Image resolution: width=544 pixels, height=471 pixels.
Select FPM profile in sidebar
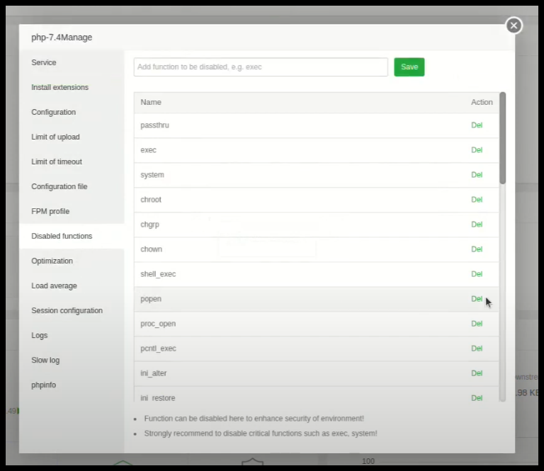click(x=50, y=211)
